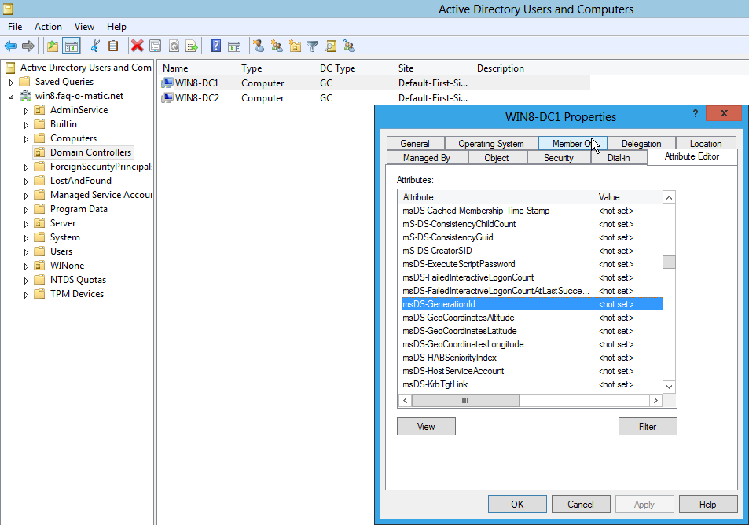Click the Create new group icon

pyautogui.click(x=277, y=46)
